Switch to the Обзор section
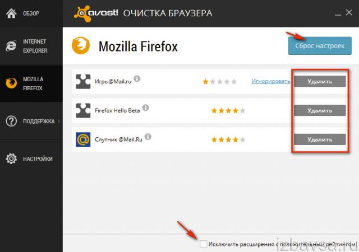The width and height of the screenshot is (359, 252). tap(31, 13)
